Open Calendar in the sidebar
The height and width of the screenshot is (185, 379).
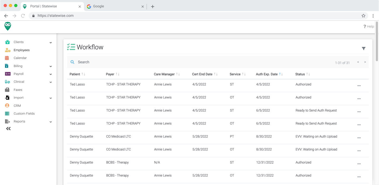(20, 58)
